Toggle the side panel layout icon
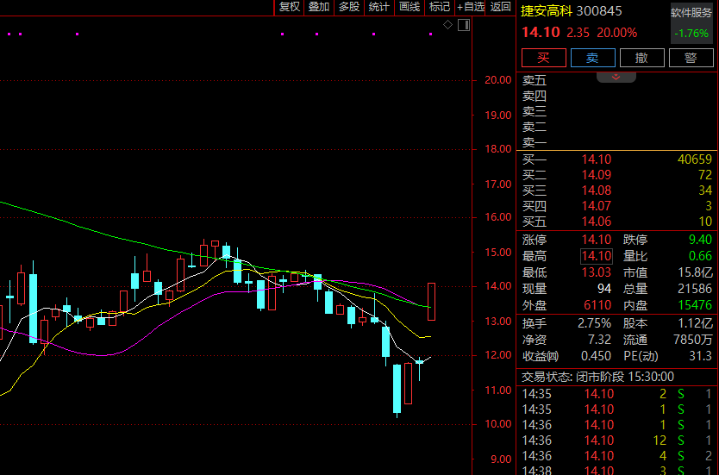The width and height of the screenshot is (719, 475). (x=463, y=25)
